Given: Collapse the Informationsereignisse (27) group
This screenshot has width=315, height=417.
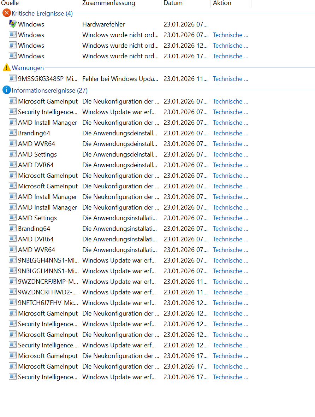Looking at the screenshot, I should [49, 90].
